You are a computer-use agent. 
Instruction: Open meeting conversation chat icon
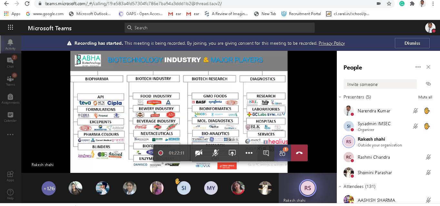click(266, 153)
